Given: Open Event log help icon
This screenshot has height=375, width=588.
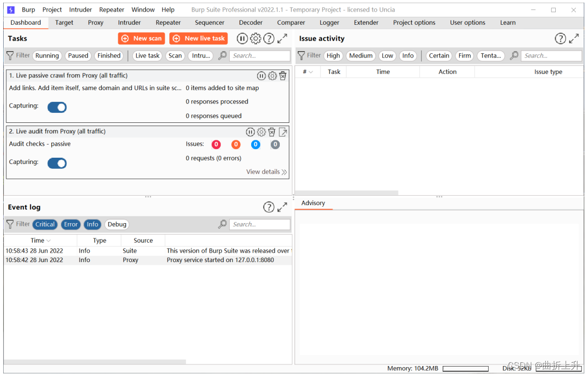Looking at the screenshot, I should click(269, 207).
